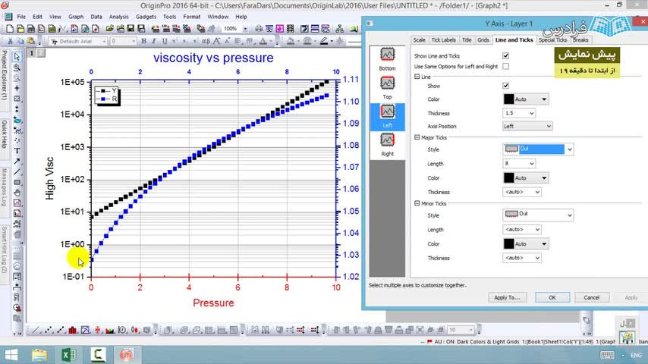Viewport: 648px width, 364px height.
Task: Open the Line Color dropdown
Action: (526, 99)
